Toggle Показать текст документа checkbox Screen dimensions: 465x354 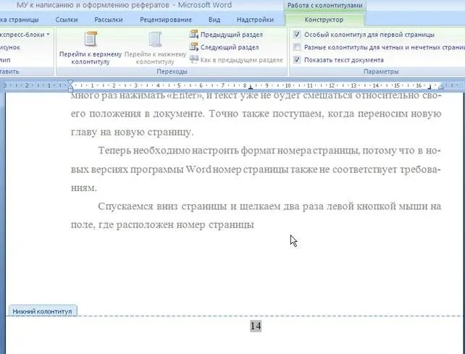pos(297,60)
